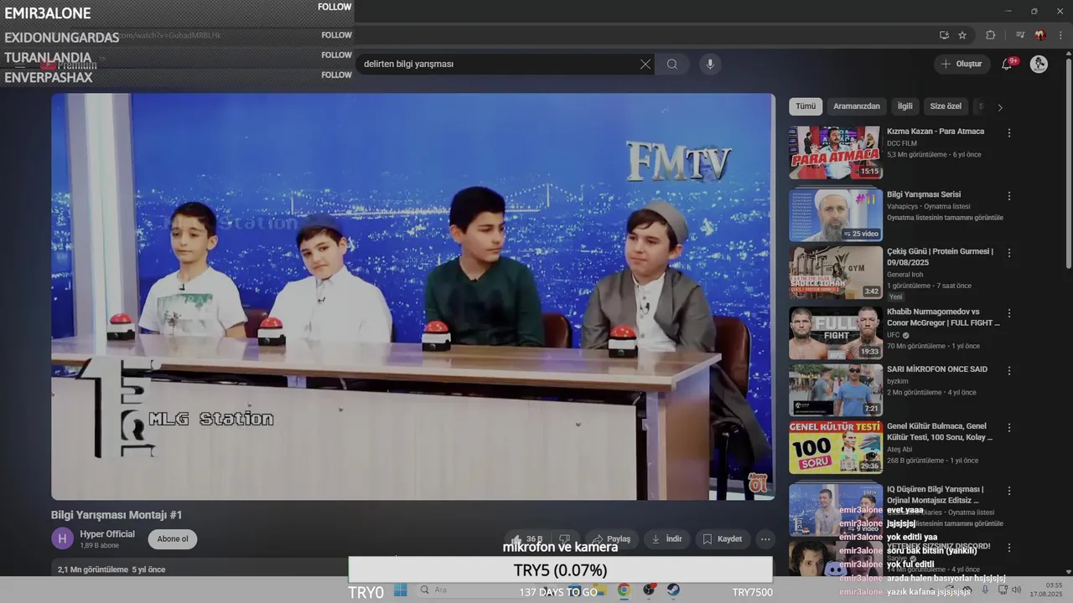Open Chrome media controls icon
This screenshot has width=1073, height=603.
pos(1020,35)
